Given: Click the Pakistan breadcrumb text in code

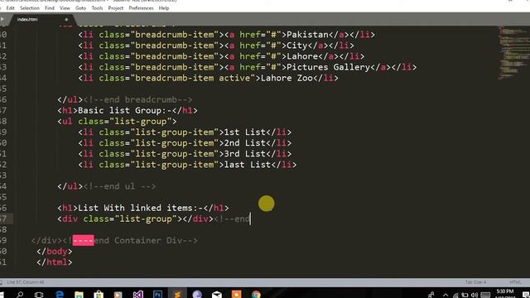Looking at the screenshot, I should (x=307, y=35).
